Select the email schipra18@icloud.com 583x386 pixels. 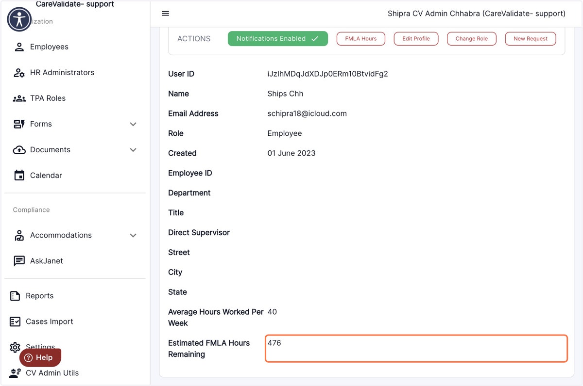tap(307, 113)
